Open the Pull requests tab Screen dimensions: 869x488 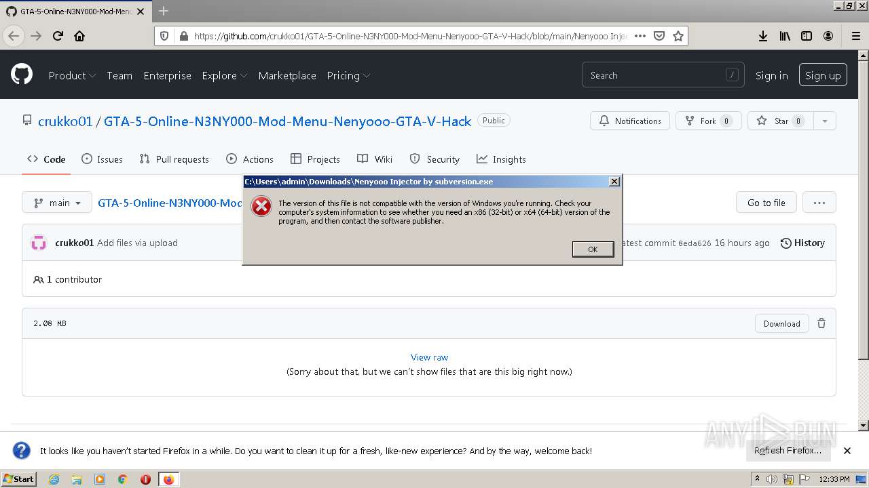(174, 159)
